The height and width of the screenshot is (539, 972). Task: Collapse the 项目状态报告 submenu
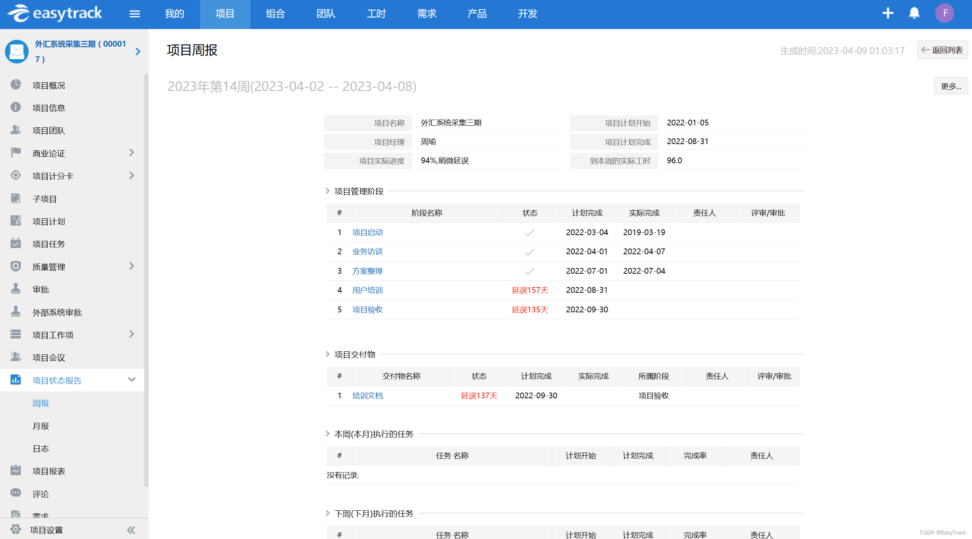tap(131, 380)
